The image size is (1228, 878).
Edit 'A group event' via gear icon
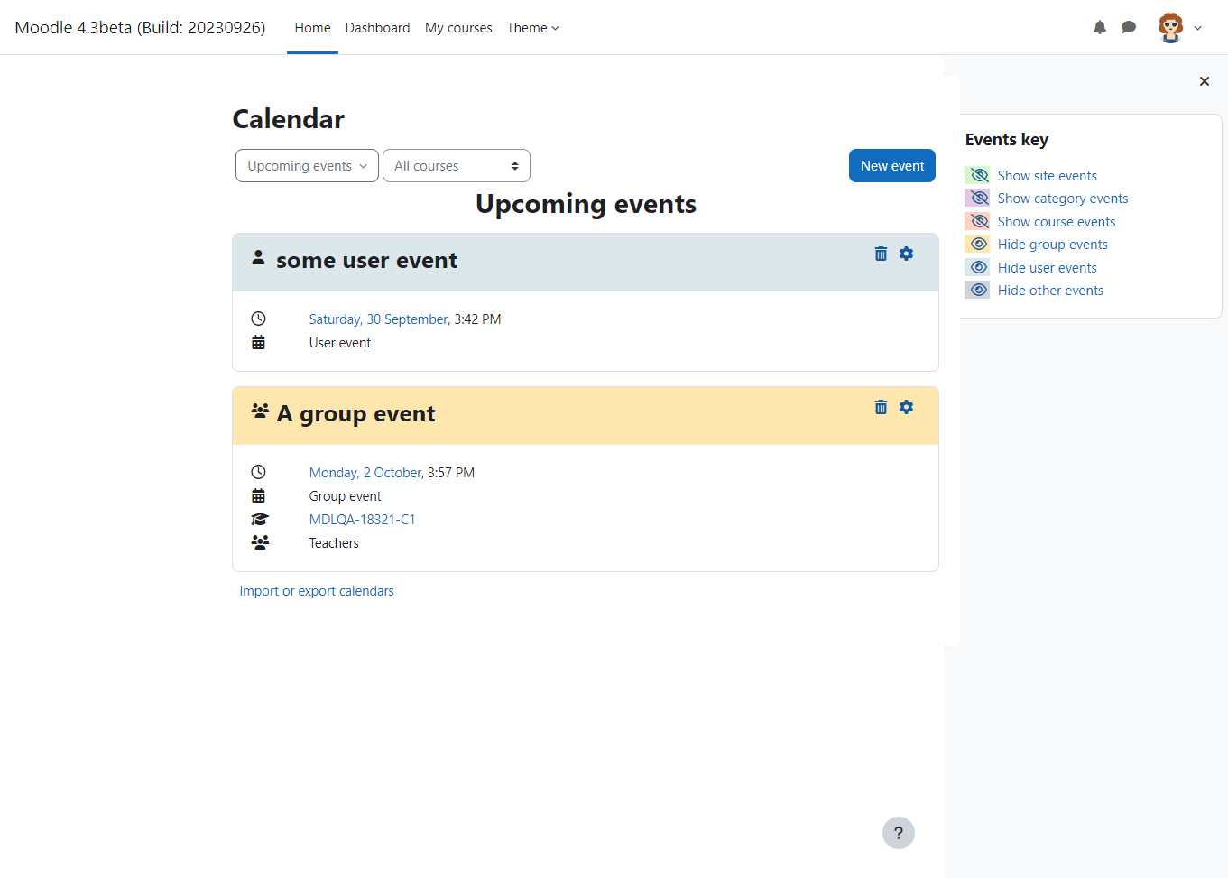point(906,407)
